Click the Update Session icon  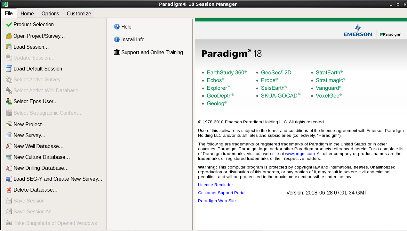(9, 58)
